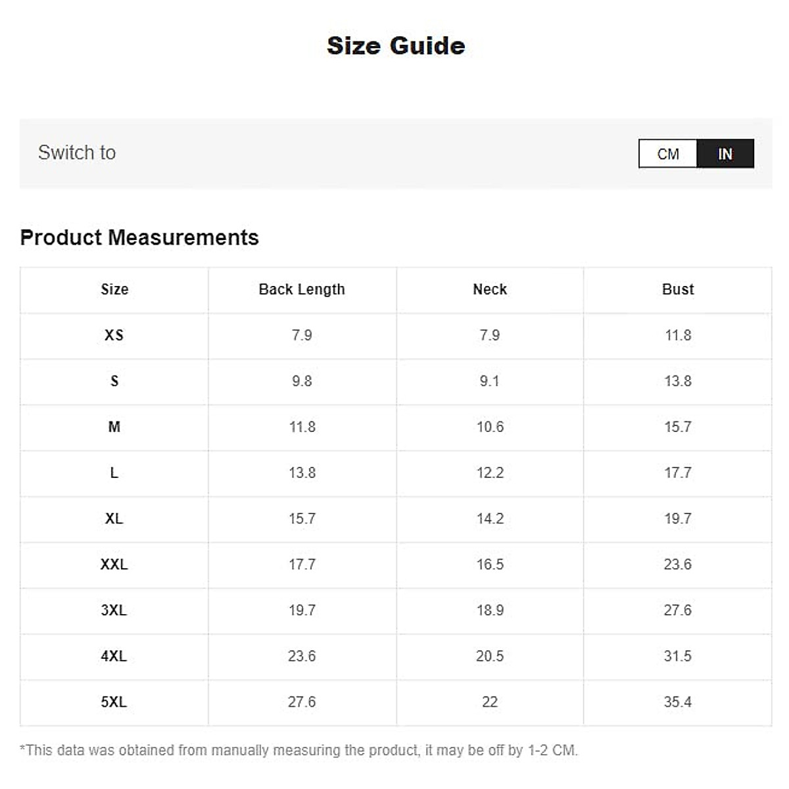The height and width of the screenshot is (789, 789).
Task: Click the Size Guide title
Action: click(x=396, y=46)
